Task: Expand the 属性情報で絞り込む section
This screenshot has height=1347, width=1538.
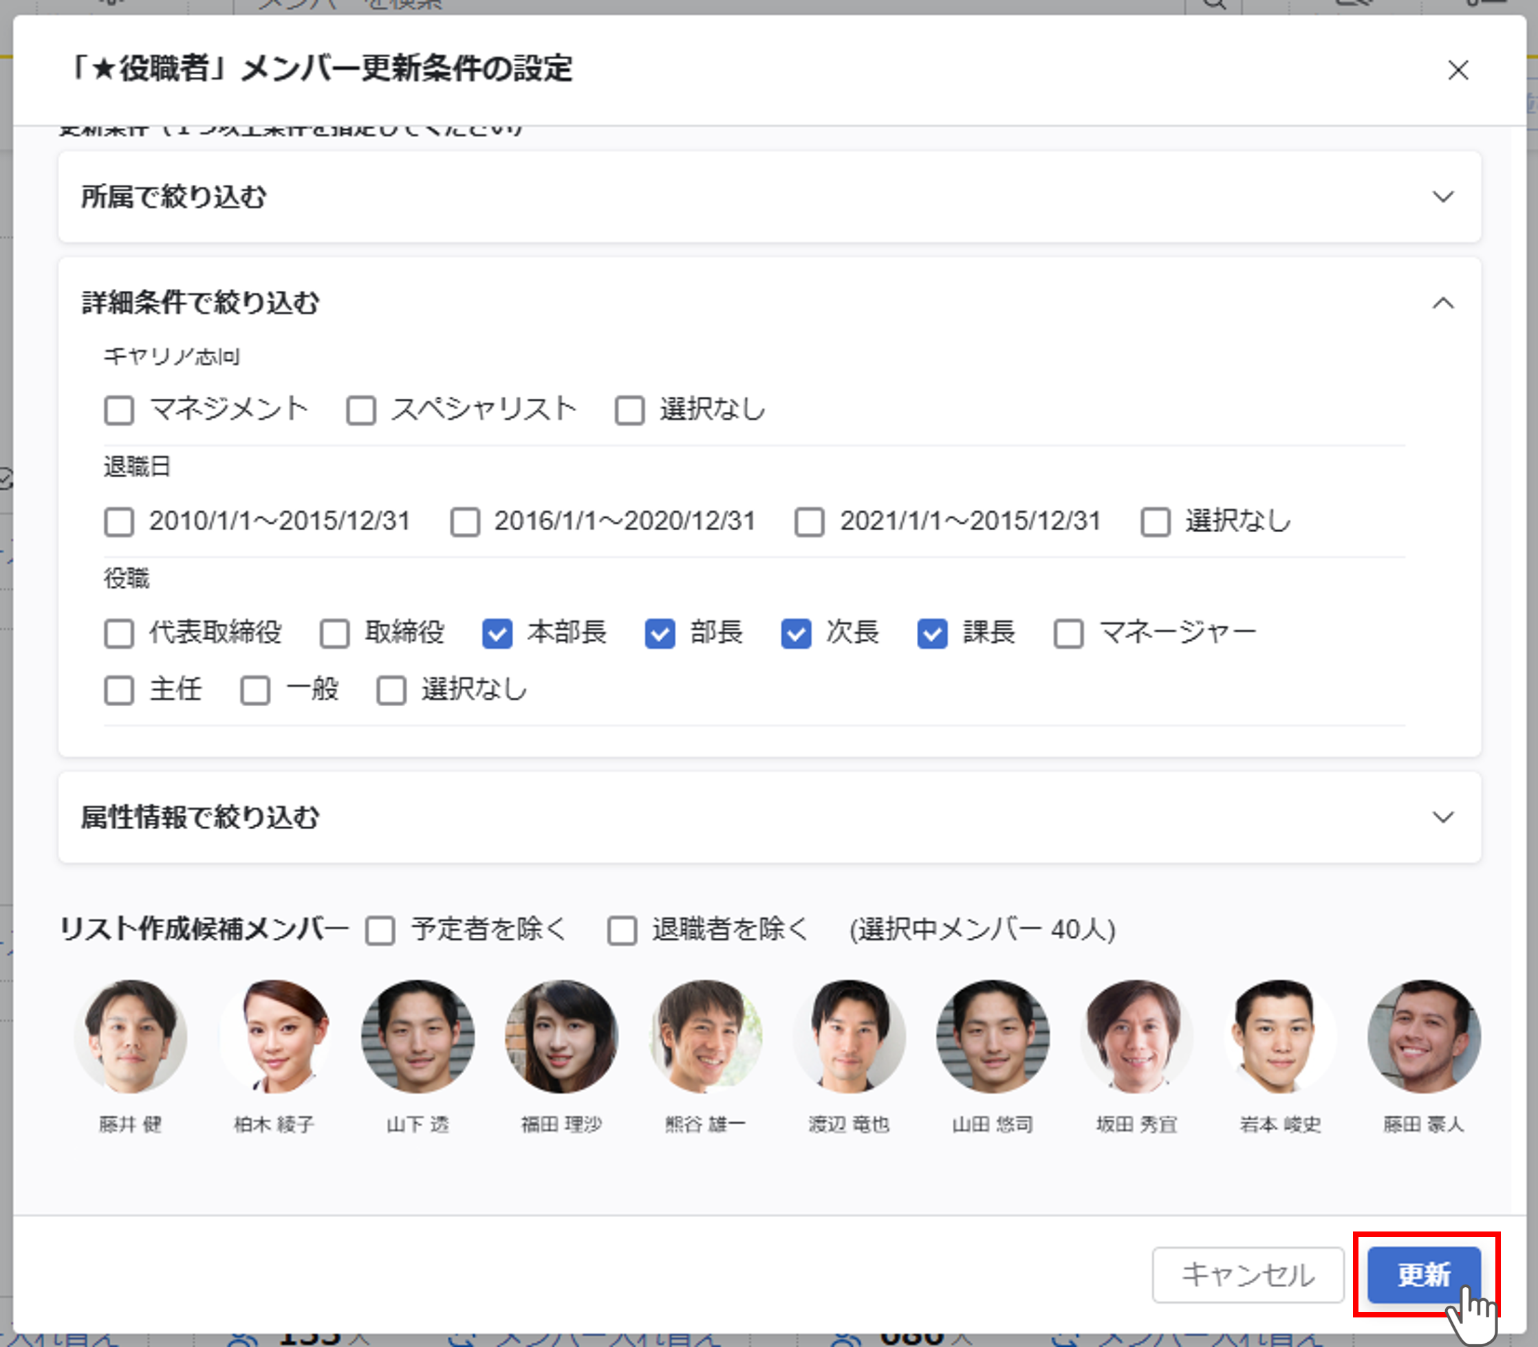Action: 1442,816
